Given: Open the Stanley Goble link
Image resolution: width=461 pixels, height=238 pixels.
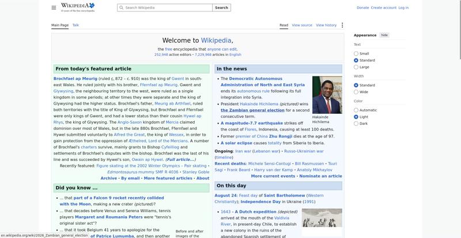Looking at the screenshot, I should [x=196, y=172].
